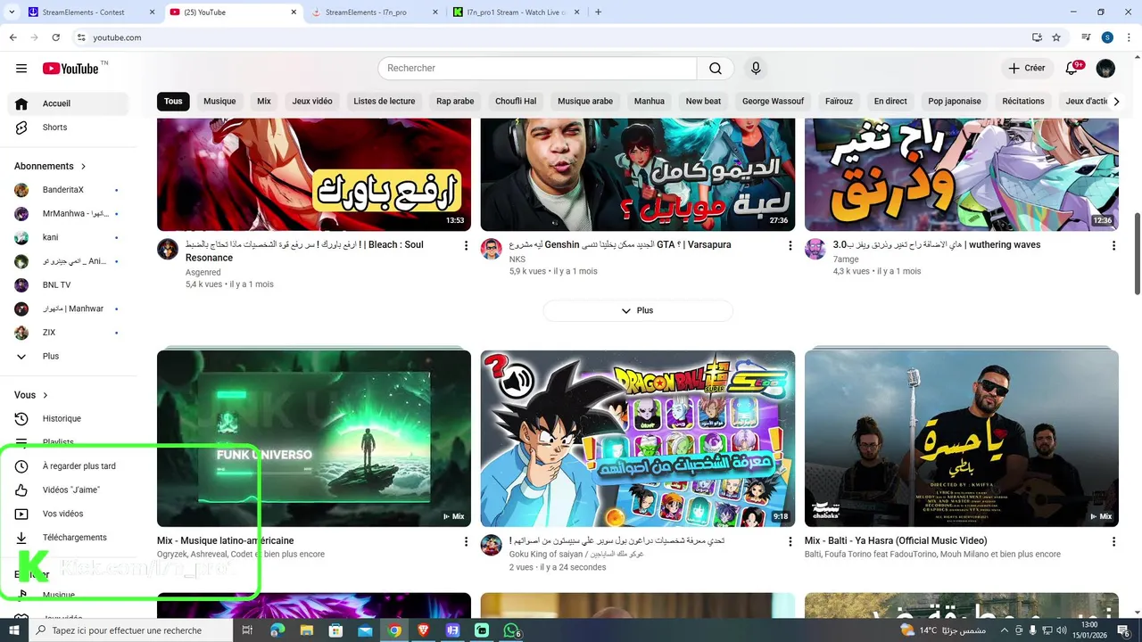1142x642 pixels.
Task: Open WhatsApp from the taskbar
Action: point(511,630)
